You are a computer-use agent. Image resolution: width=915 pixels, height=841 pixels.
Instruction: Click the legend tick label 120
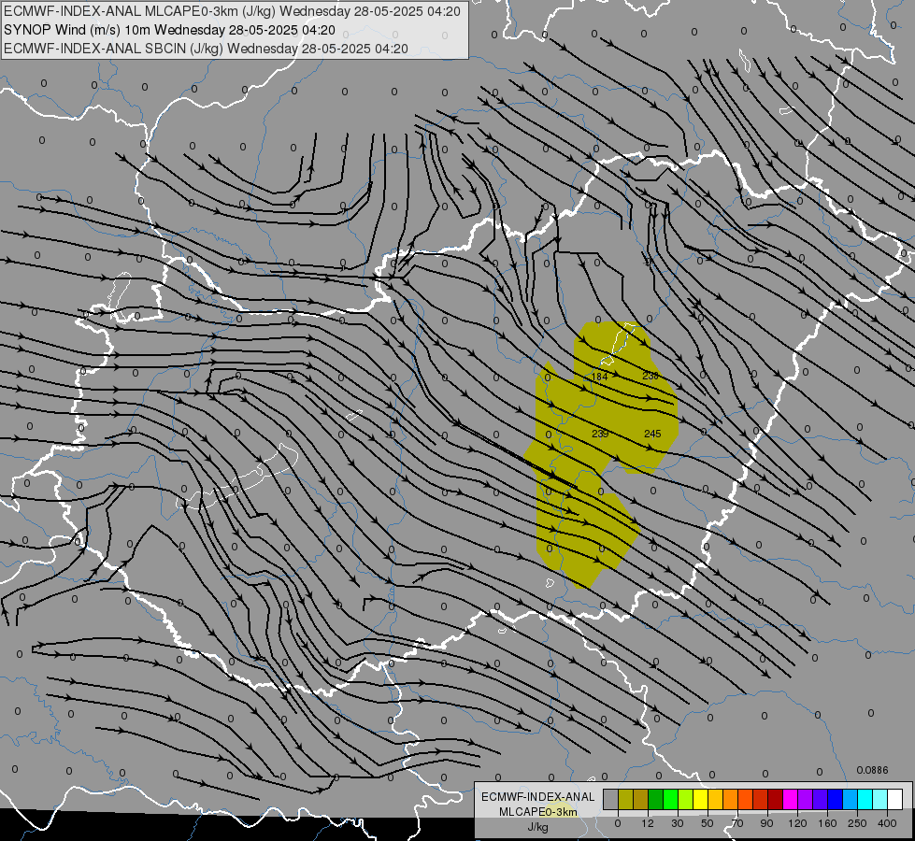(797, 823)
